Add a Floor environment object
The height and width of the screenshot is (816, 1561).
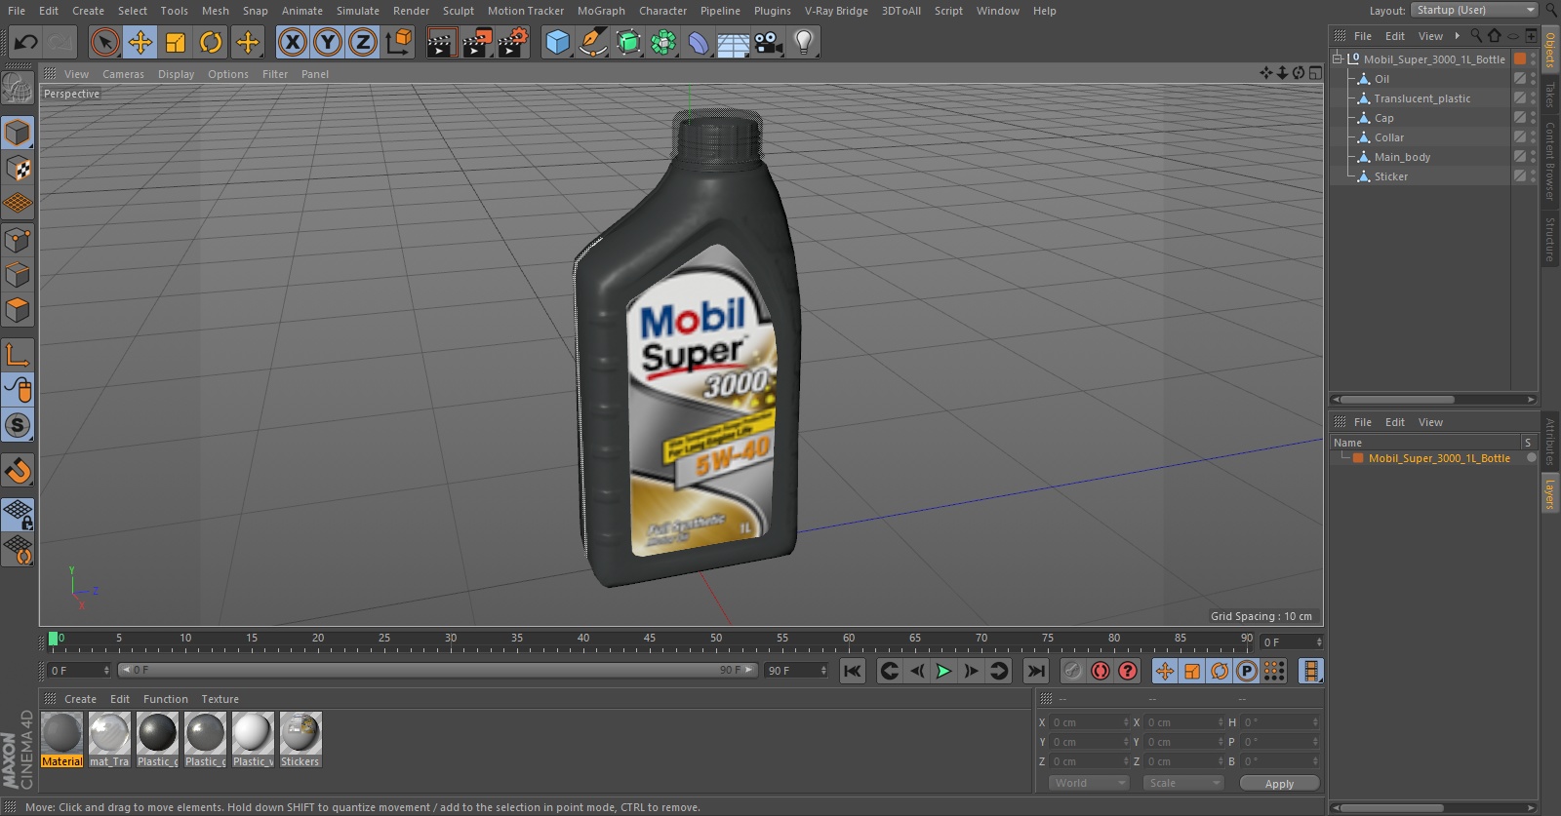[734, 42]
